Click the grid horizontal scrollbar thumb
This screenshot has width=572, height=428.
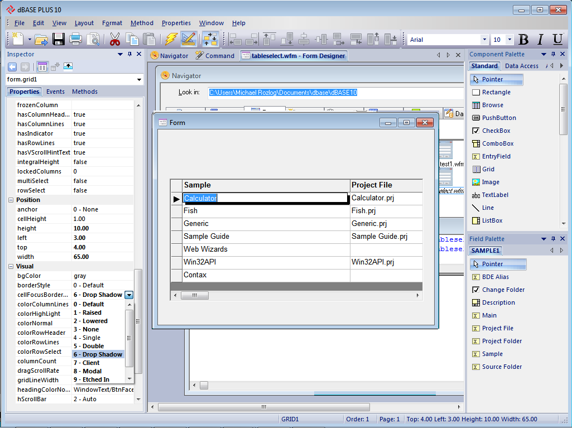(x=195, y=295)
